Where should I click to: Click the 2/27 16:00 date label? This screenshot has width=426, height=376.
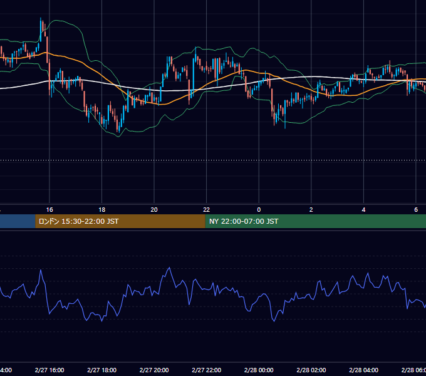click(x=49, y=370)
